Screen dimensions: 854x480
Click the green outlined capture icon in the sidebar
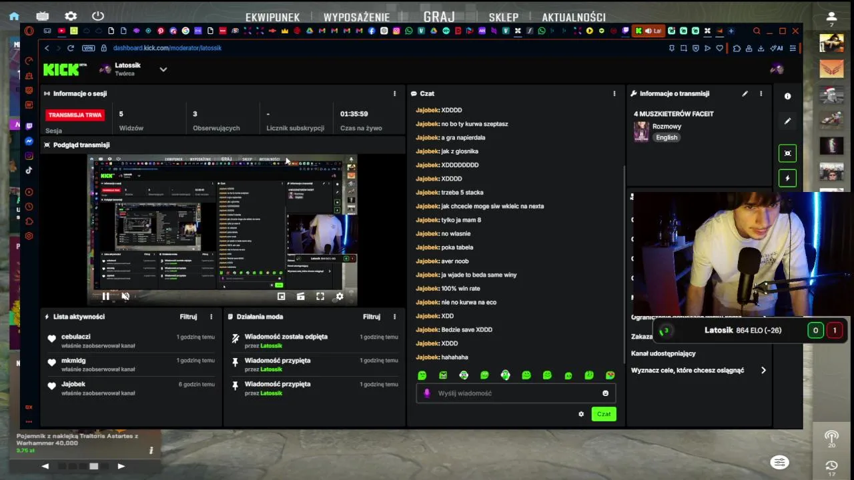(x=787, y=153)
